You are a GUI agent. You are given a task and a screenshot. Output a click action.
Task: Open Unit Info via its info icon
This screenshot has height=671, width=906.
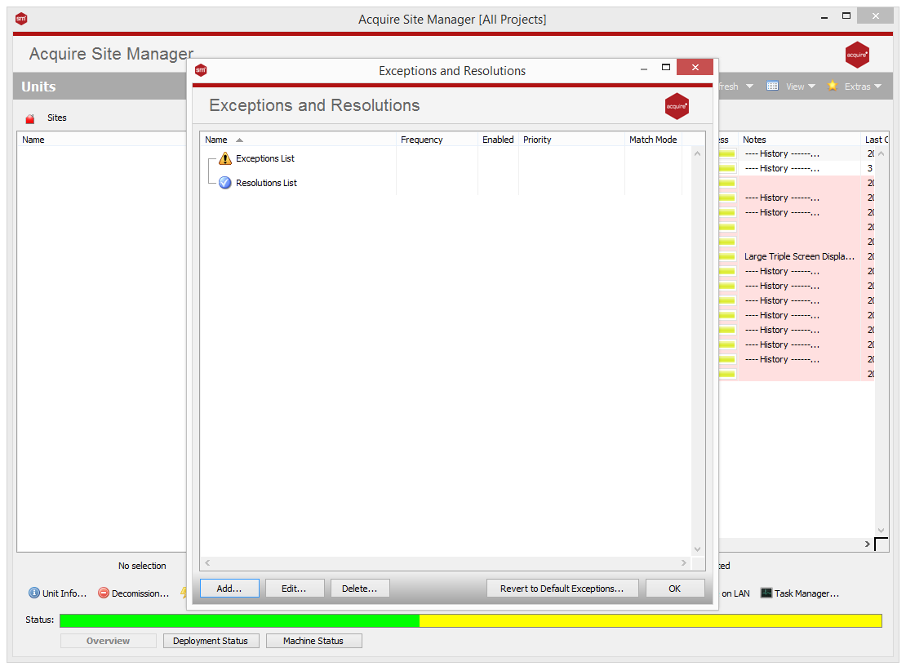(x=34, y=593)
